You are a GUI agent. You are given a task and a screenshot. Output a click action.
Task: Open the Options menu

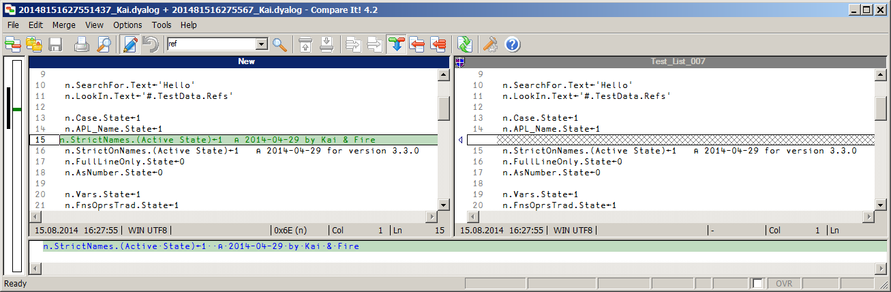pyautogui.click(x=127, y=25)
